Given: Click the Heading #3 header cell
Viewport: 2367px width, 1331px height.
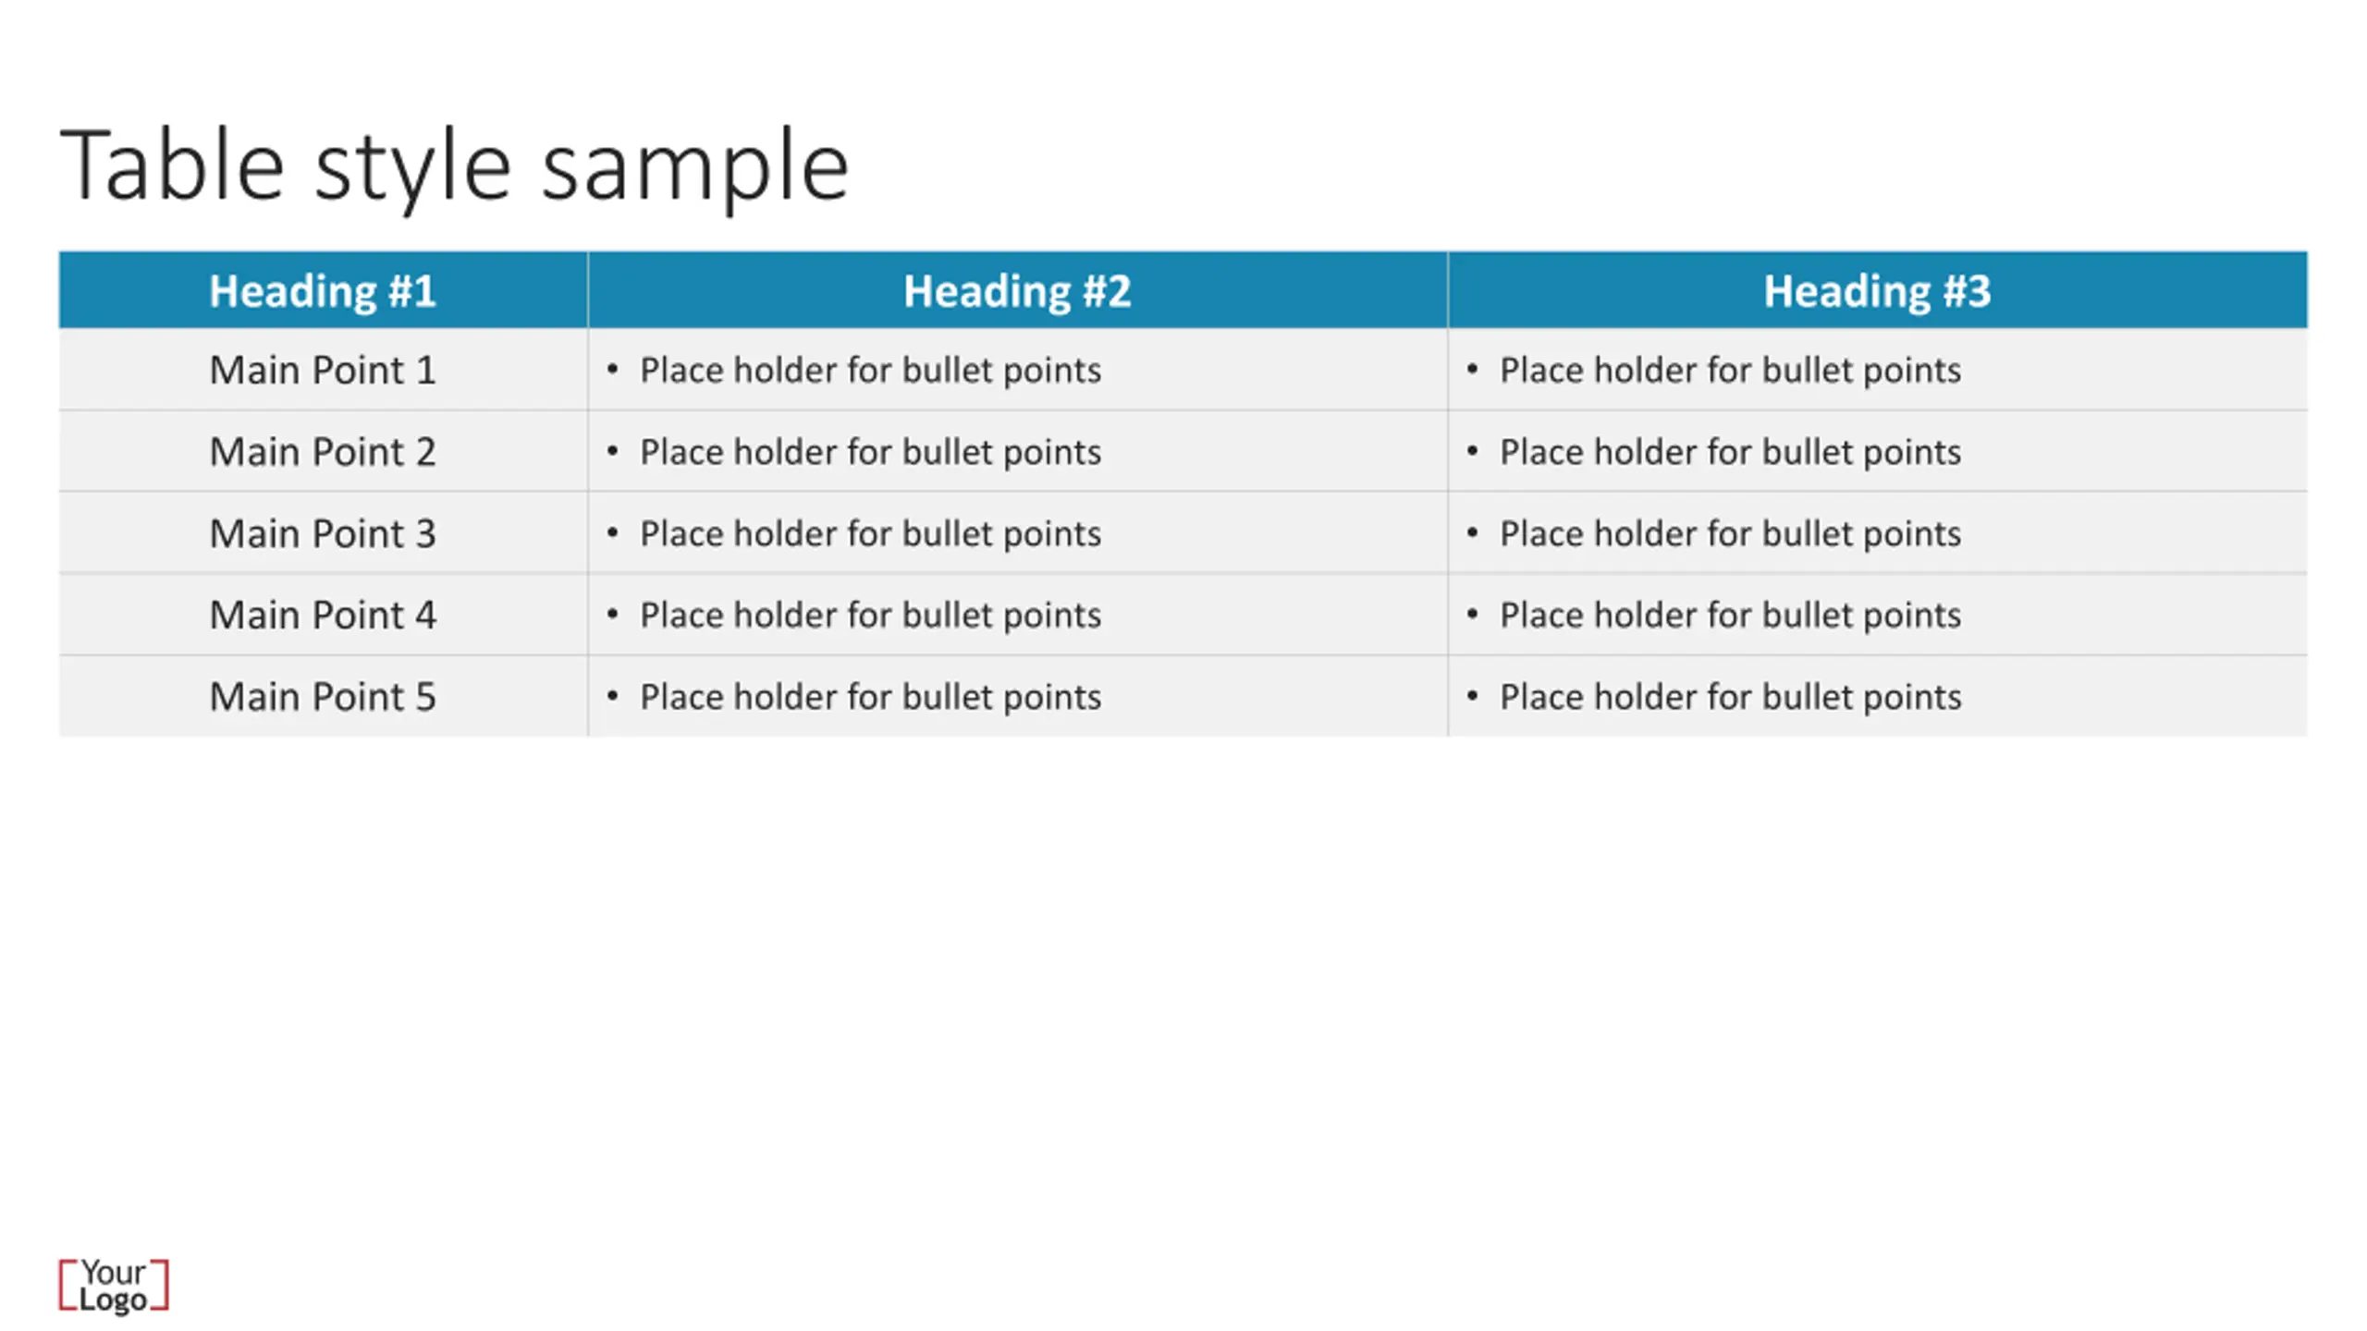Looking at the screenshot, I should click(x=1877, y=290).
